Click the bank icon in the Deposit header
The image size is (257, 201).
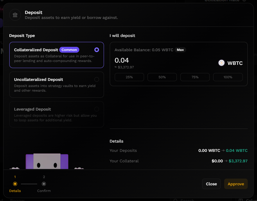coord(15,15)
